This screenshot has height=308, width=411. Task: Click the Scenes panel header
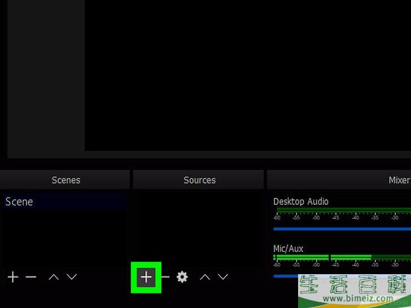point(65,180)
